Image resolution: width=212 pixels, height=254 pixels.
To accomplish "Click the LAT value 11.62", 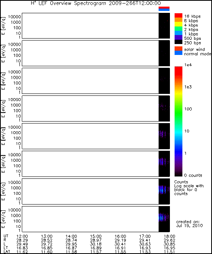I will click(x=22, y=252).
